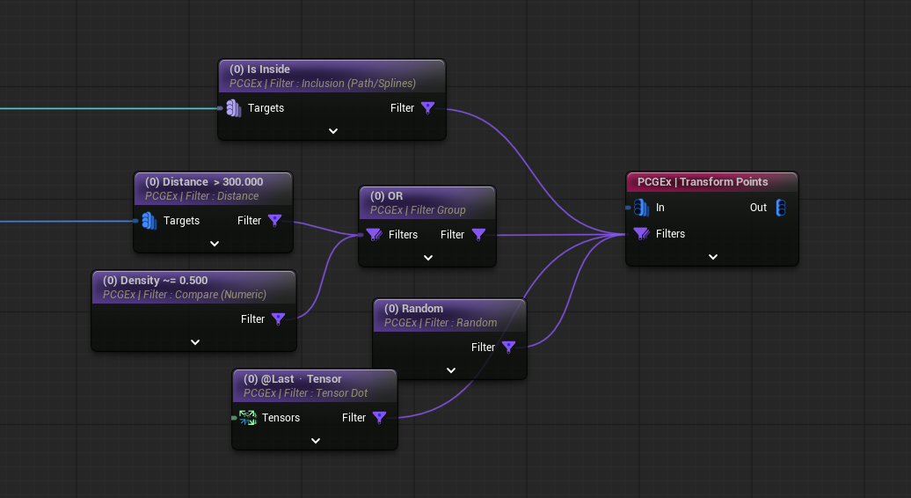Click In pin on Transform Points node
The width and height of the screenshot is (911, 498).
pos(642,208)
